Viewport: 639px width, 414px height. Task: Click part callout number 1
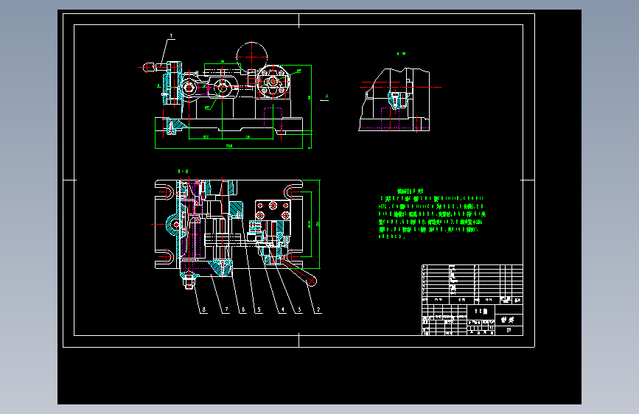[x=171, y=36]
